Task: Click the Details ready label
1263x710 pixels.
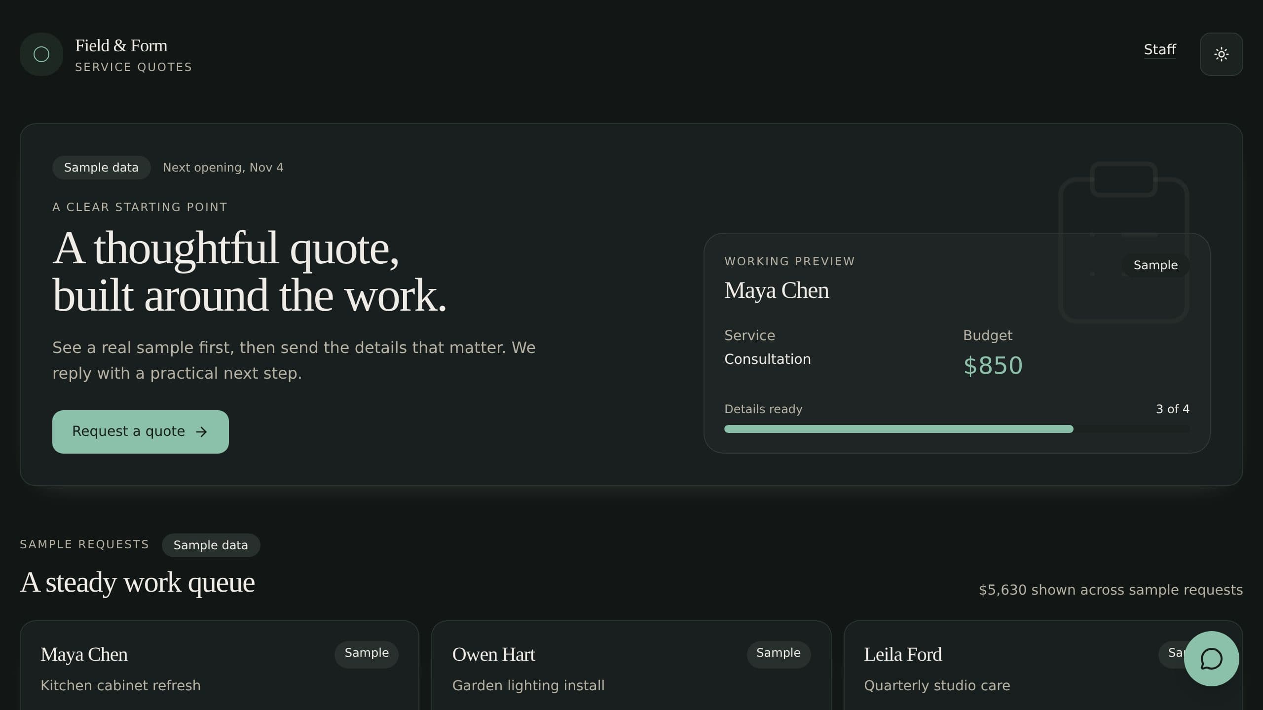Action: tap(763, 409)
